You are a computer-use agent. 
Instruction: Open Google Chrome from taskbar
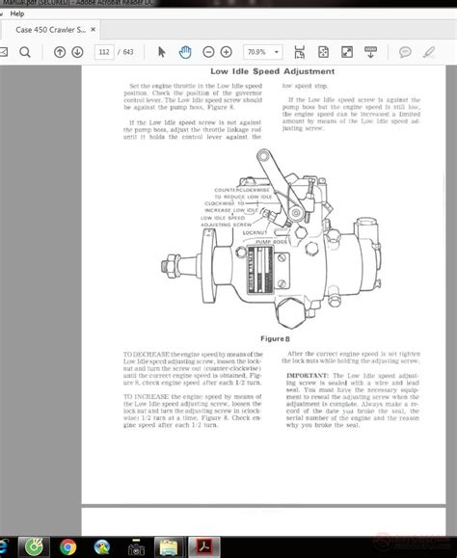click(67, 547)
